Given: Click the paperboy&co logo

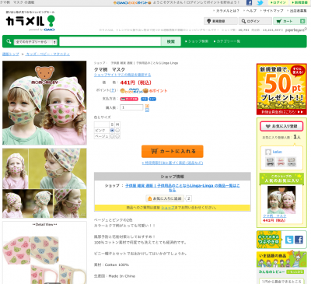Looking at the screenshot, I should tap(296, 30).
